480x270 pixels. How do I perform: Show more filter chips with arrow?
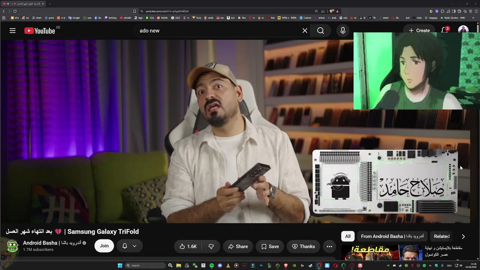[463, 236]
